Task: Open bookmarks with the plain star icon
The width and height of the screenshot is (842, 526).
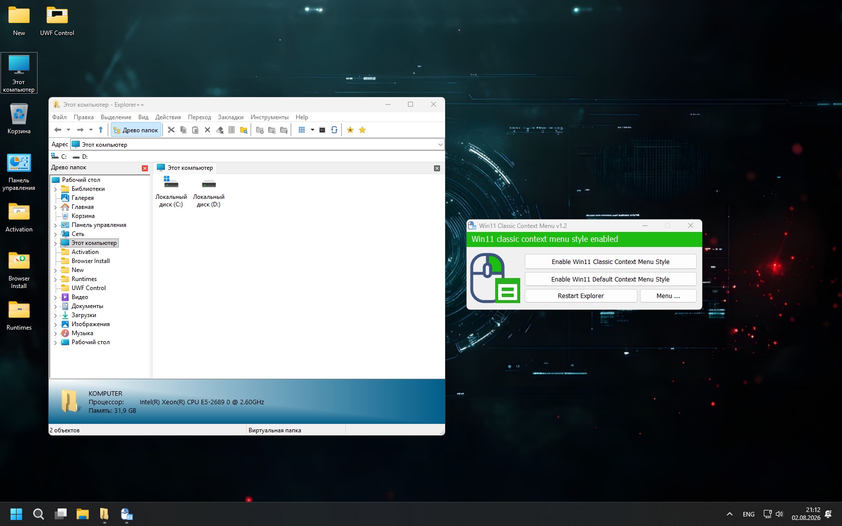Action: [x=362, y=130]
